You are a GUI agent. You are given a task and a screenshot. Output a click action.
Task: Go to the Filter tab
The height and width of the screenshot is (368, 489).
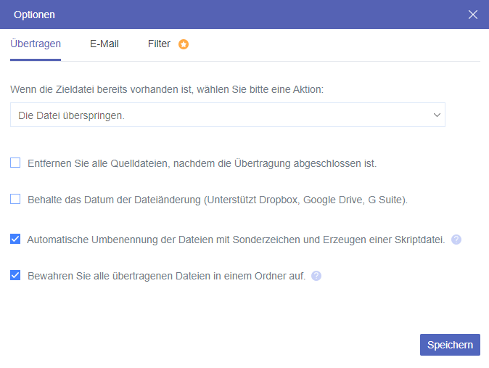coord(159,44)
